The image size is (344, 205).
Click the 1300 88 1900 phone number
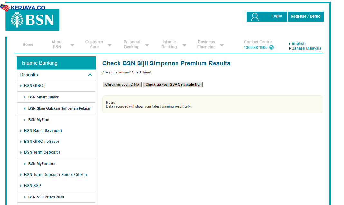pos(256,48)
